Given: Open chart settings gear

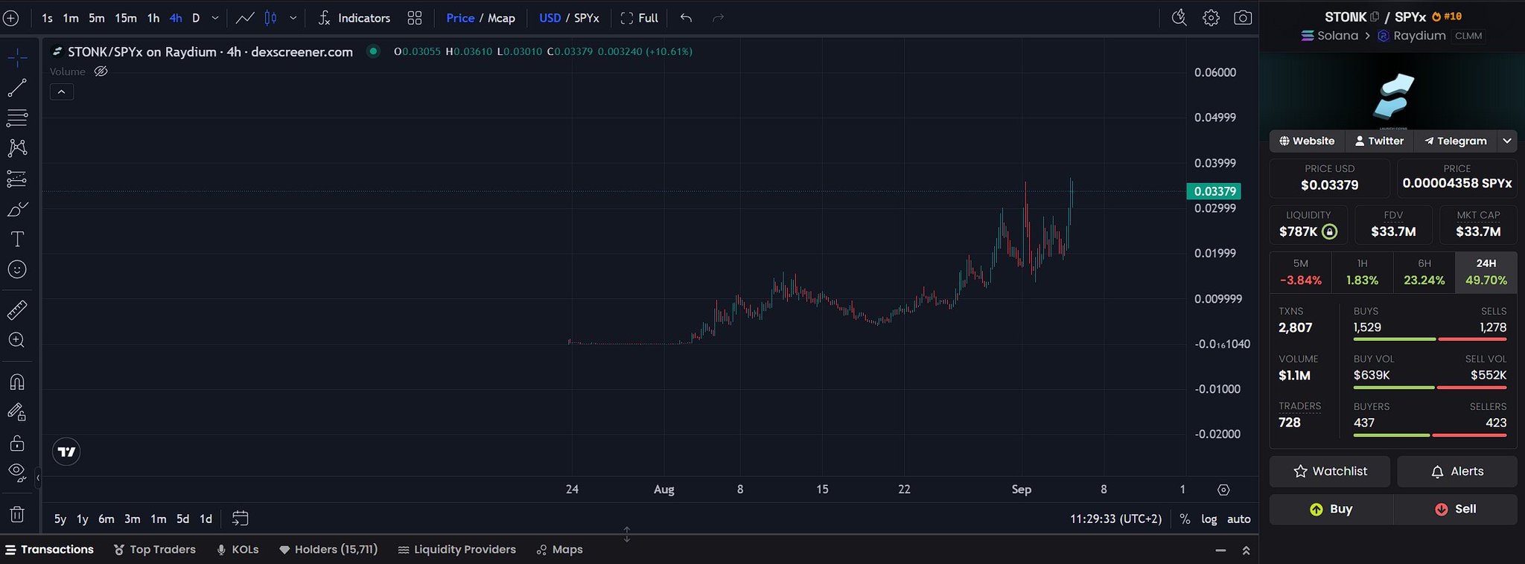Looking at the screenshot, I should 1212,18.
